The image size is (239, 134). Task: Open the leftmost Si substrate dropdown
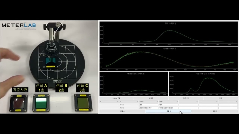pyautogui.click(x=109, y=102)
